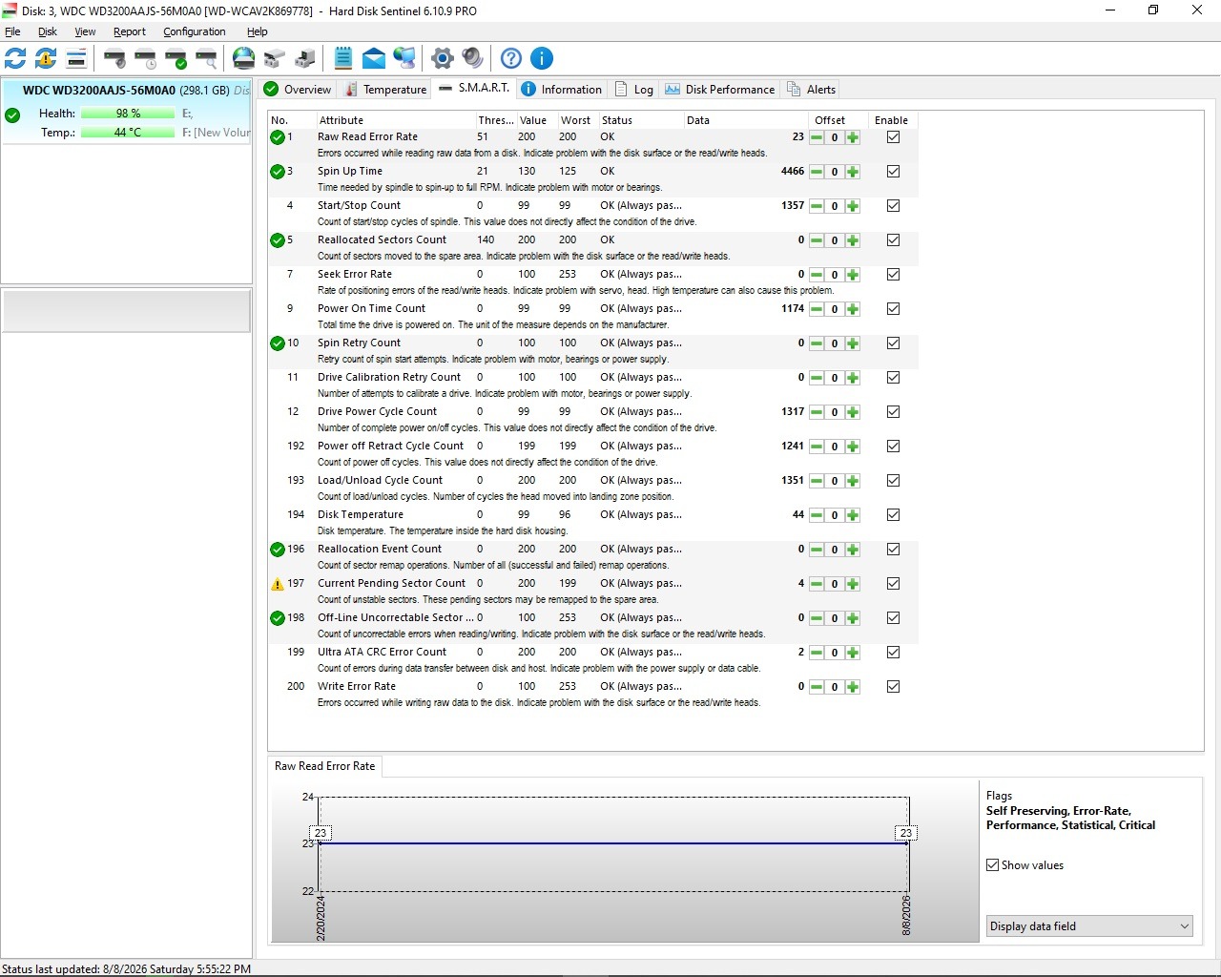Open settings via the gear toolbar icon
The height and width of the screenshot is (977, 1221).
click(x=443, y=58)
